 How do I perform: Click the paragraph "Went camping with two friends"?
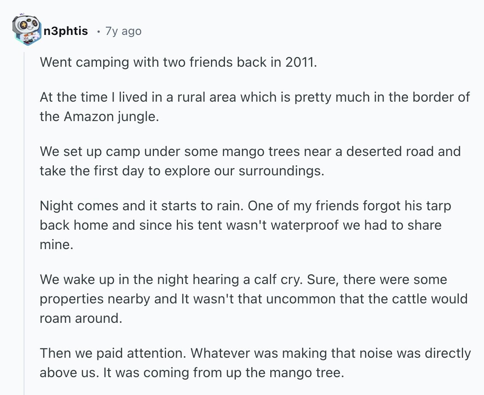178,62
